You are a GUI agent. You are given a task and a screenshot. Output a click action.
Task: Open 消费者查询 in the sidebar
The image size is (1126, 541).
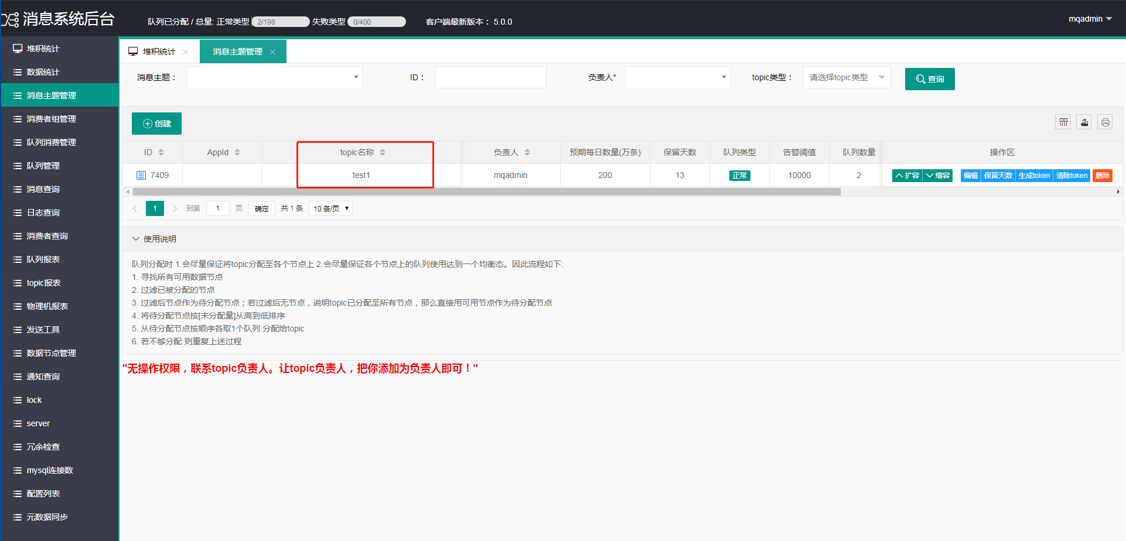click(x=59, y=236)
